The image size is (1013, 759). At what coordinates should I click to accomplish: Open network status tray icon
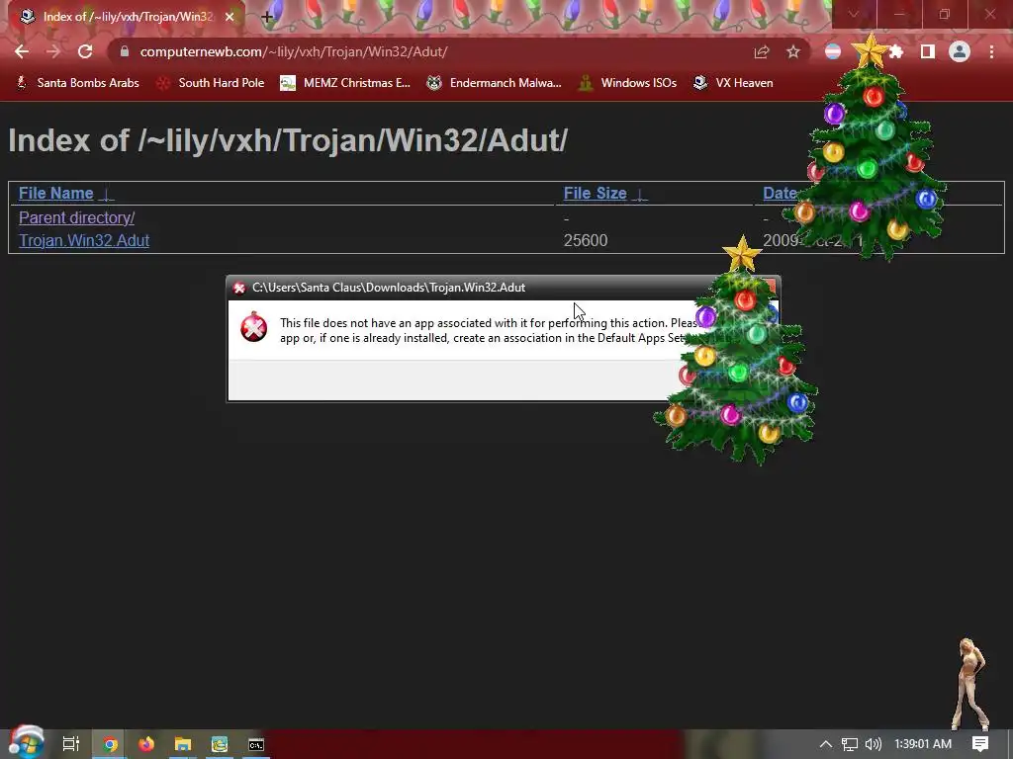pyautogui.click(x=850, y=744)
